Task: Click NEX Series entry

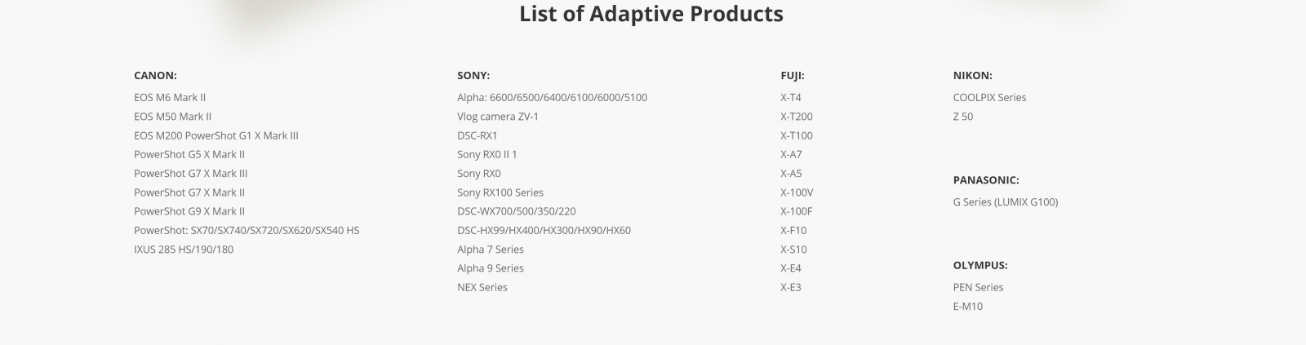Action: tap(482, 287)
